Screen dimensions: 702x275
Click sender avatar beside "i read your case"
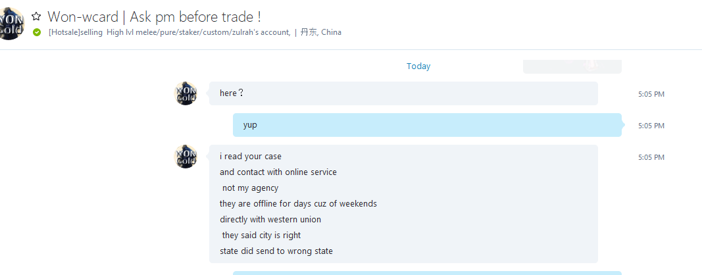(x=186, y=157)
